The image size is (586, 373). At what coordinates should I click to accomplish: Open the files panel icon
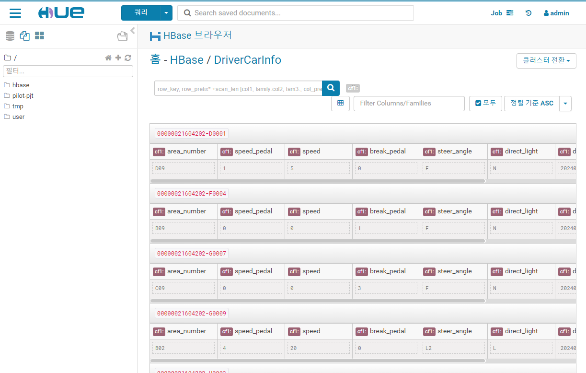123,36
